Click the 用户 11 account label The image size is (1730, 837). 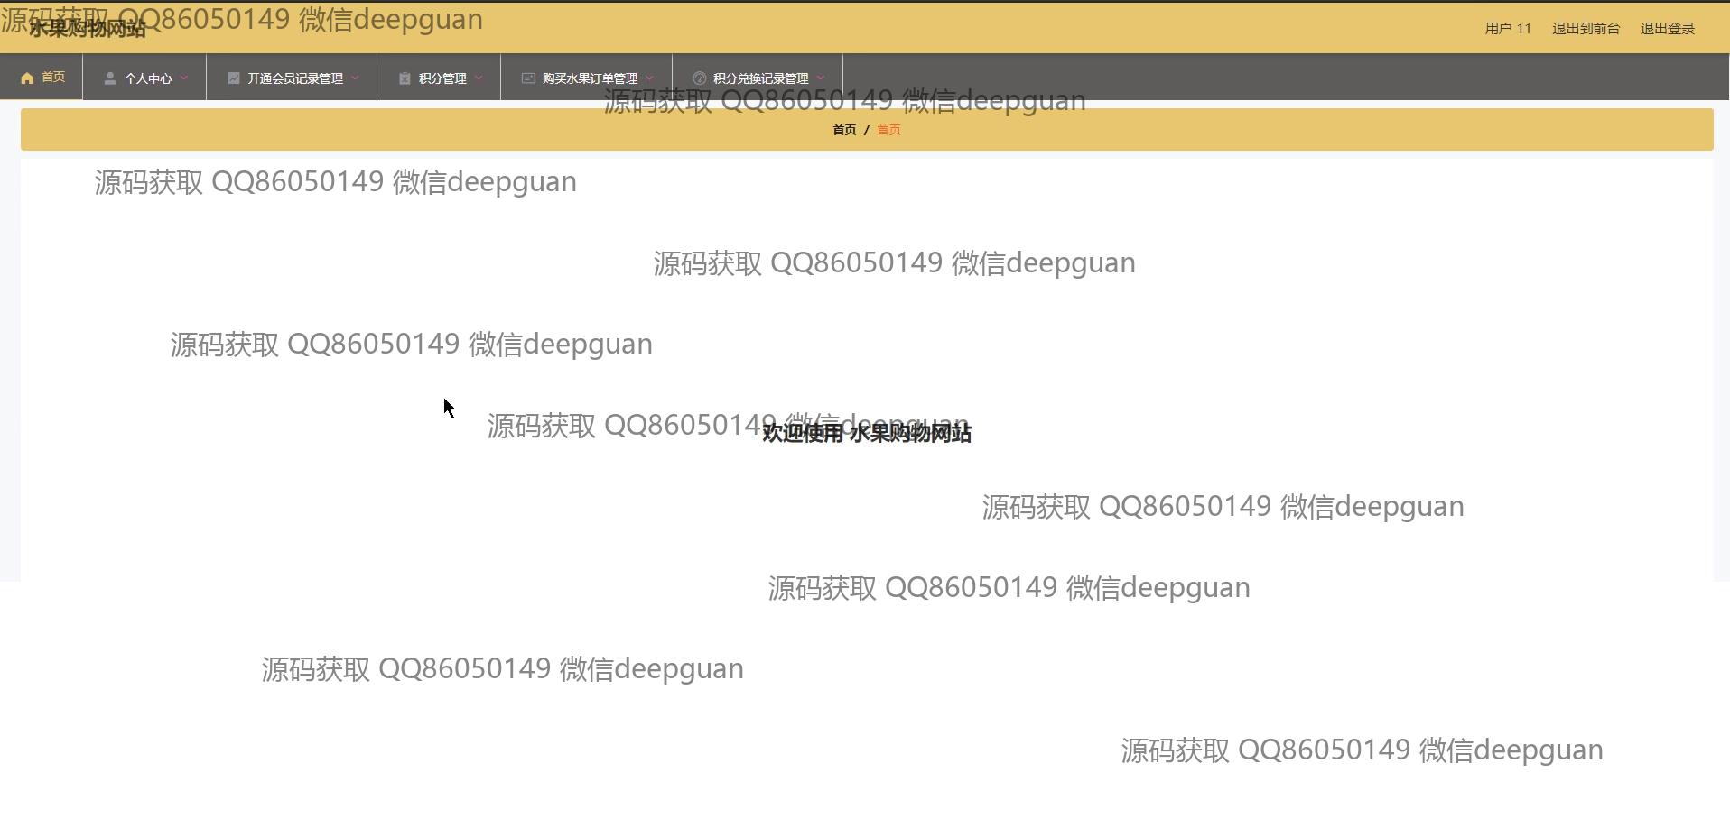tap(1508, 29)
